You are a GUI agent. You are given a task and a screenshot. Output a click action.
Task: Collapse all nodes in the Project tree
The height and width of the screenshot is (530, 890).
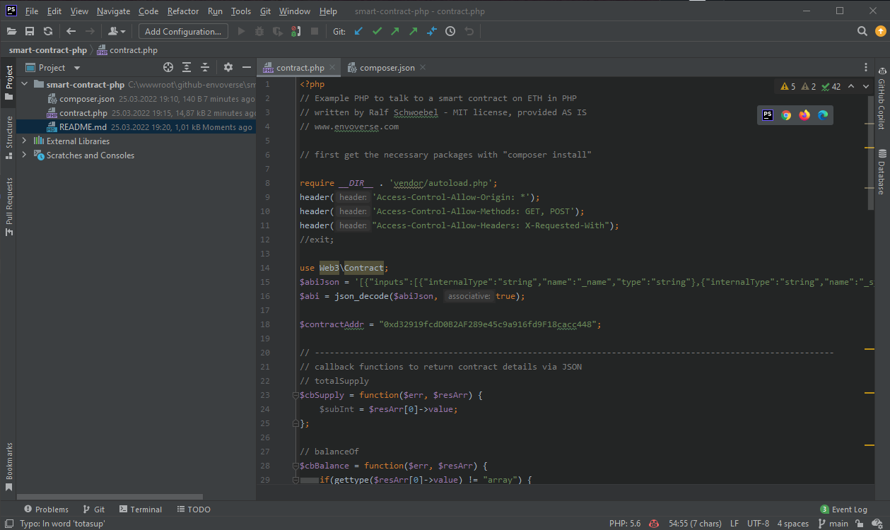click(204, 66)
